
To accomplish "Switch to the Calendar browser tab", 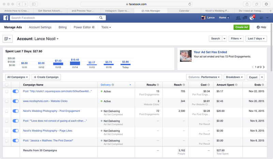I will (x=184, y=11).
